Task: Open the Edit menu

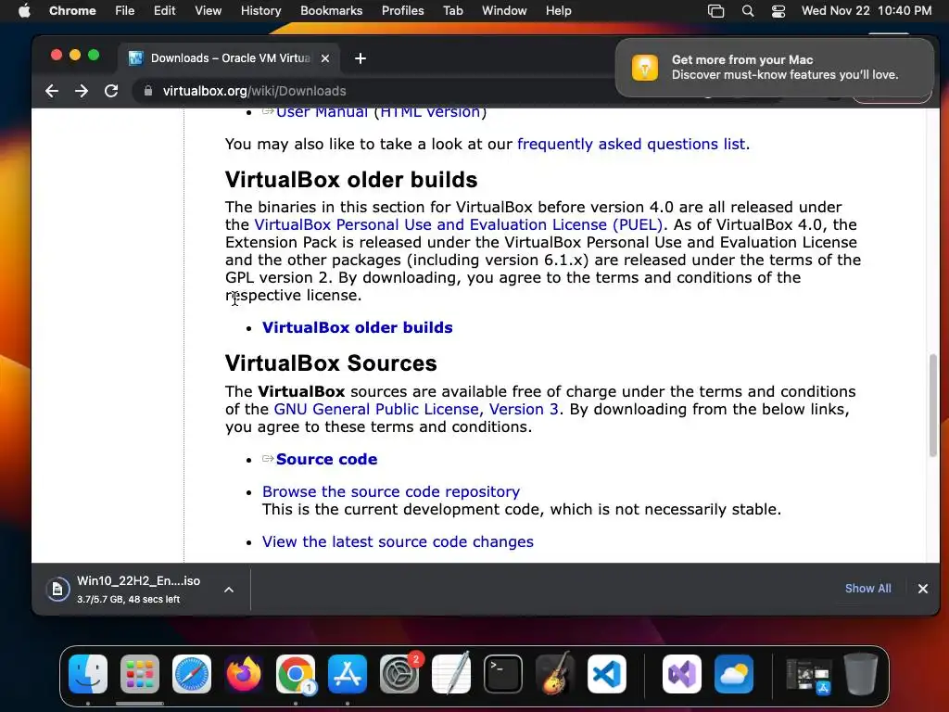Action: (164, 11)
